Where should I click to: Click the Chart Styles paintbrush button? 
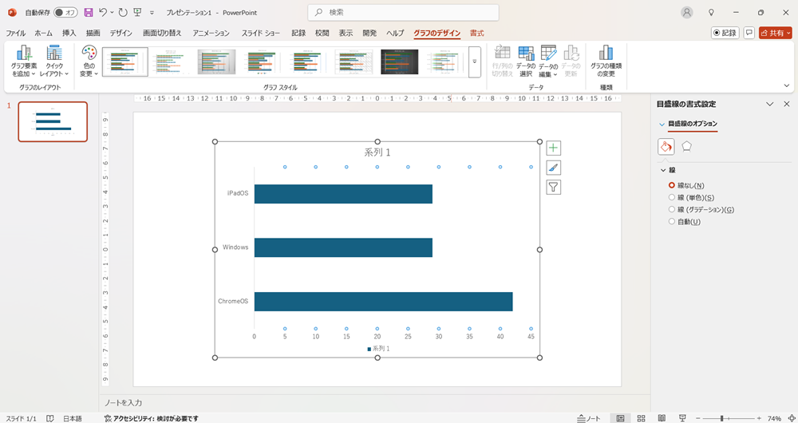tap(553, 168)
